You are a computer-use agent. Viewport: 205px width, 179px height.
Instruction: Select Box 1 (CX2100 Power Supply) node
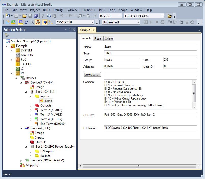click(55, 147)
